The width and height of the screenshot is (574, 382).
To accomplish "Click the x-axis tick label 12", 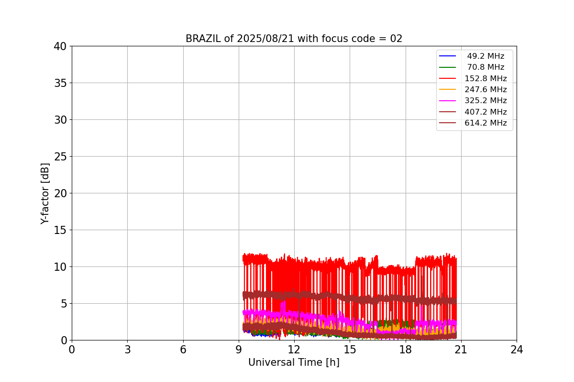I will coord(294,350).
